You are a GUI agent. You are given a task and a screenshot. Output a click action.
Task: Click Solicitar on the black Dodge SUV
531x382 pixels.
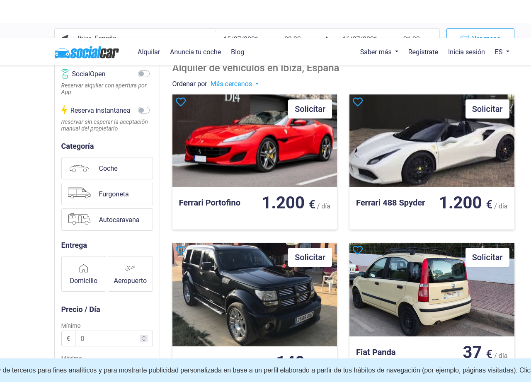point(310,257)
